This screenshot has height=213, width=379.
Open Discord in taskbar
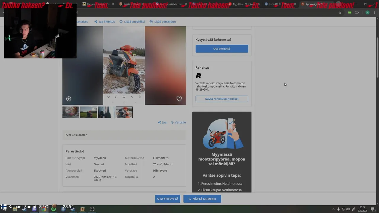(34, 209)
